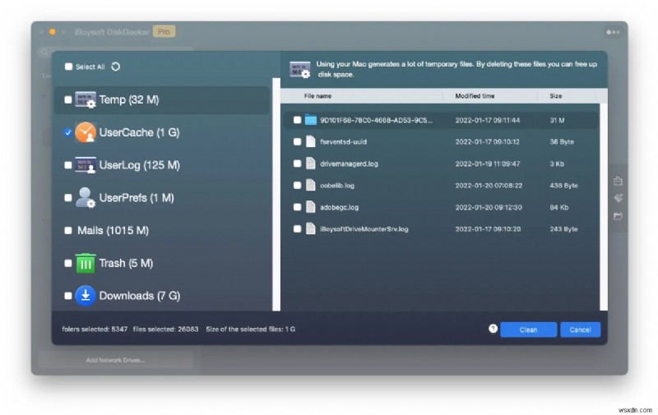Click the file list vertical scrollbar
The height and width of the screenshot is (415, 658).
[x=604, y=207]
